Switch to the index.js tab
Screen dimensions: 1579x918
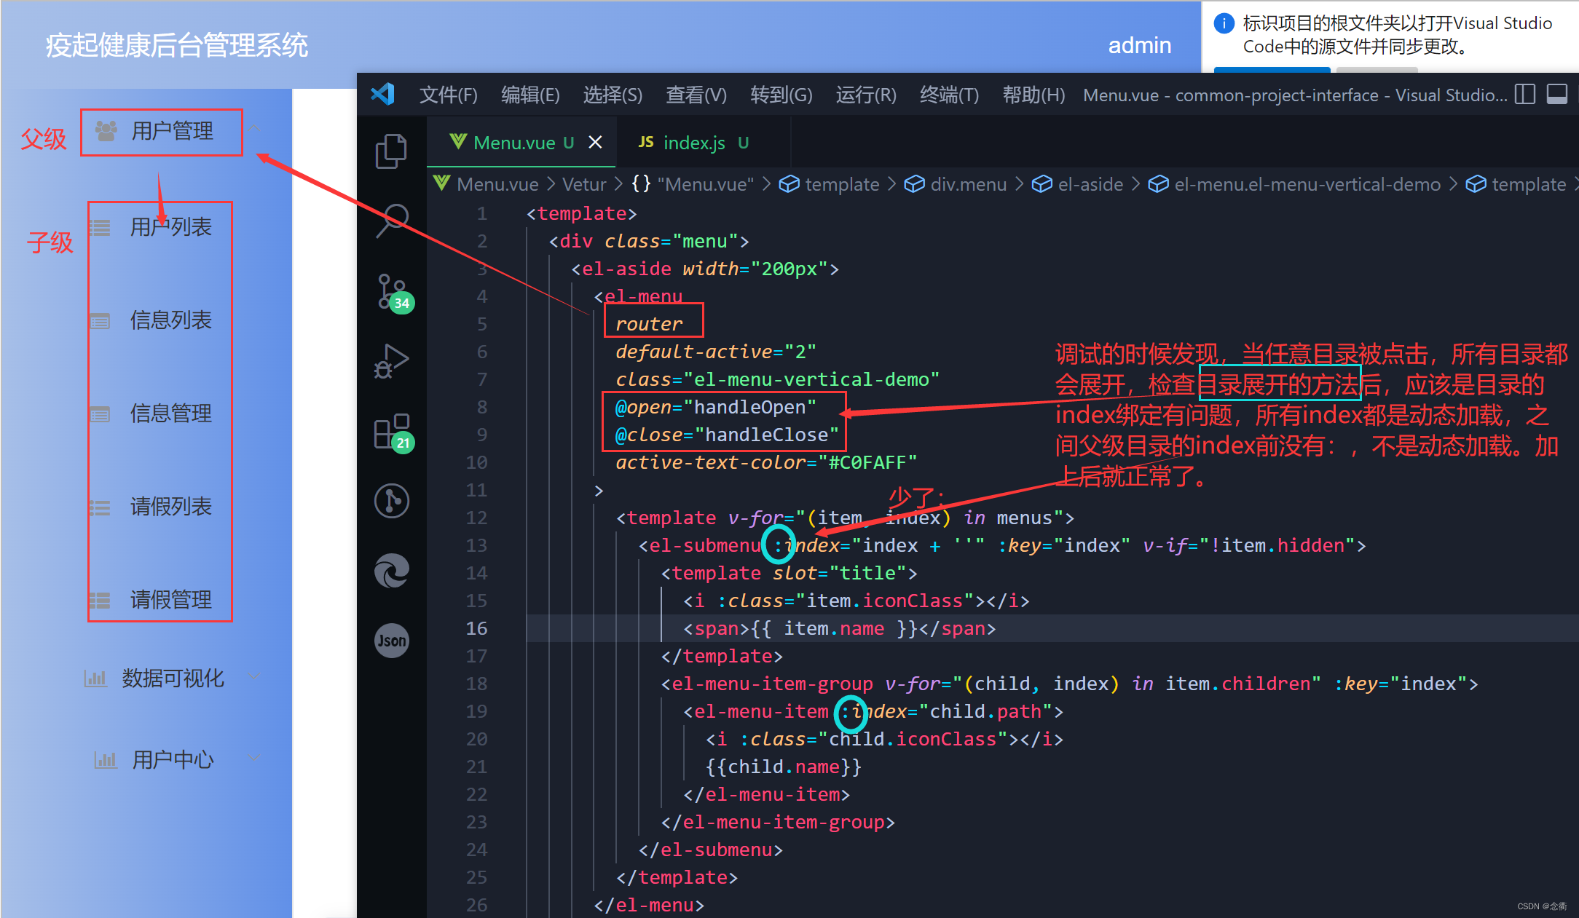pyautogui.click(x=693, y=143)
